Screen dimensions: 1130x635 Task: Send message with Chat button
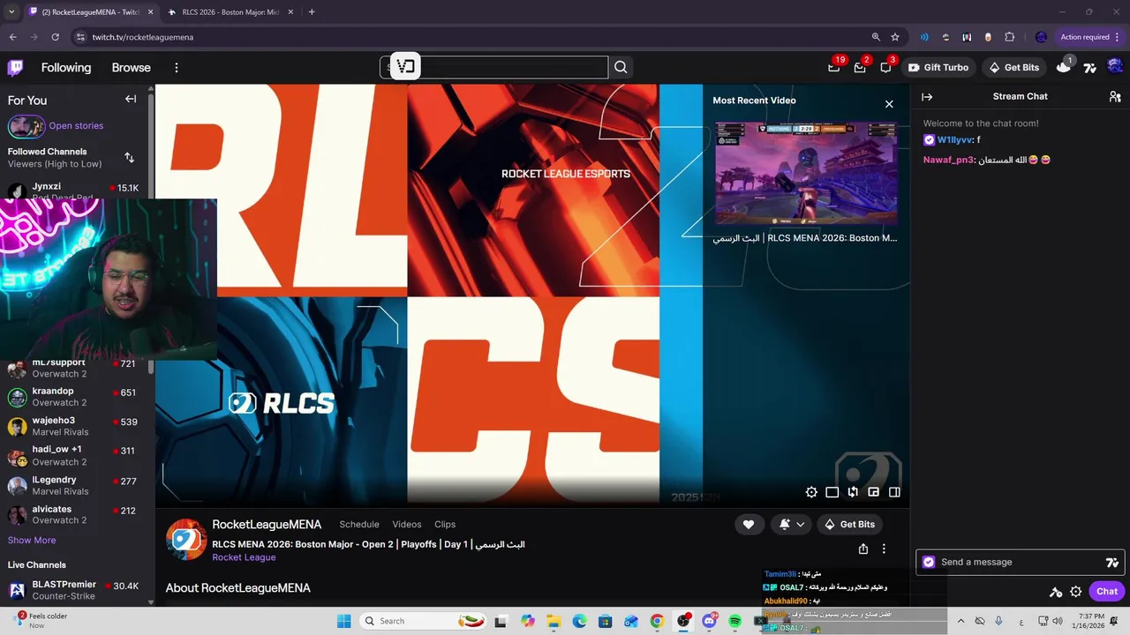tap(1107, 592)
